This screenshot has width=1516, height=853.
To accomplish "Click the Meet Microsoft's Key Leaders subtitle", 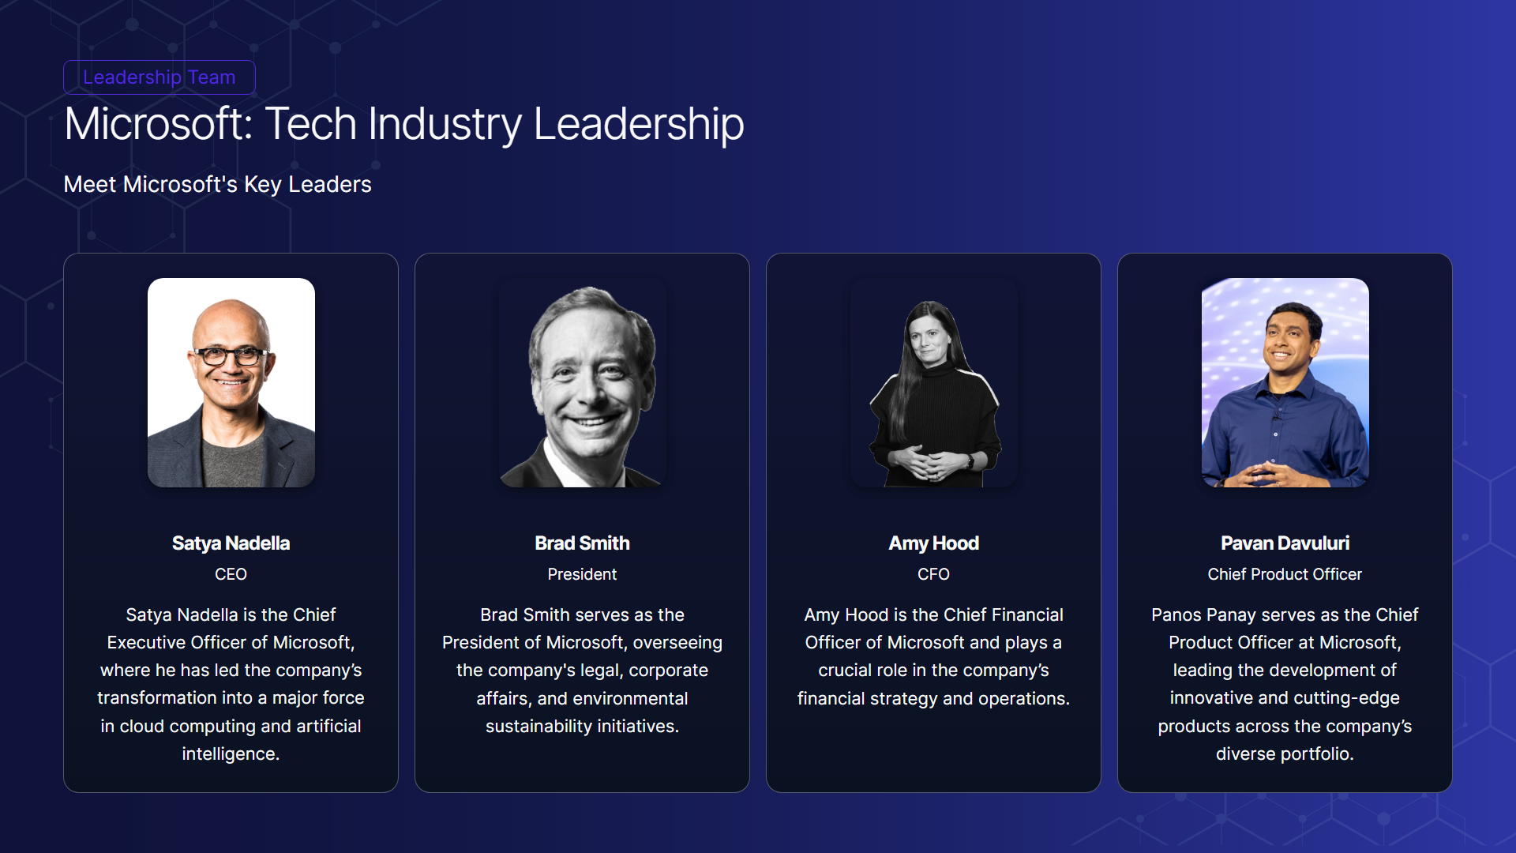I will tap(217, 184).
